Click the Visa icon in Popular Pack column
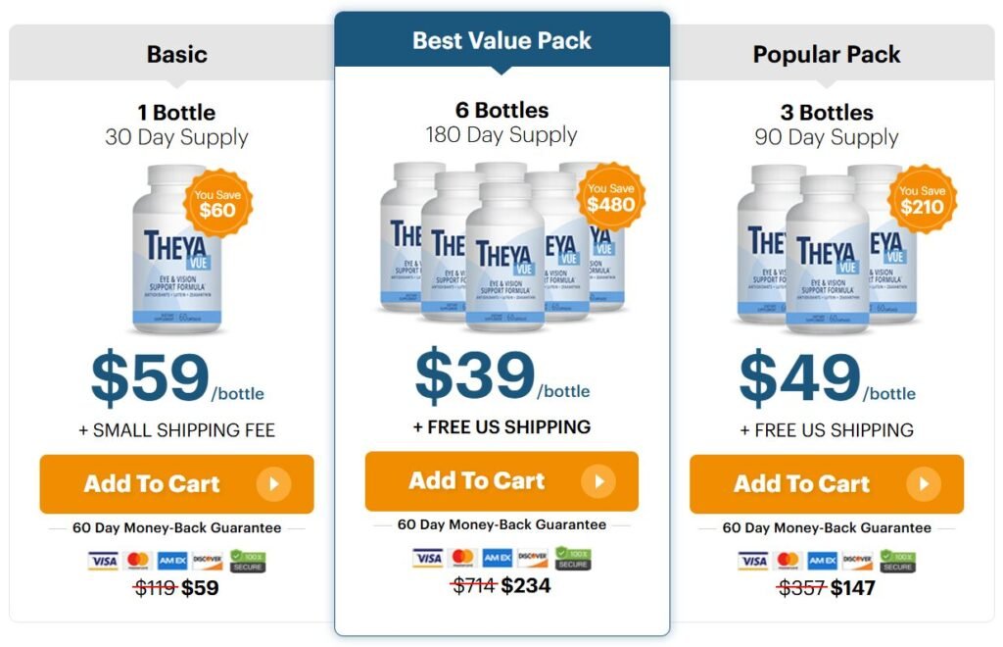The height and width of the screenshot is (647, 1003). click(754, 559)
